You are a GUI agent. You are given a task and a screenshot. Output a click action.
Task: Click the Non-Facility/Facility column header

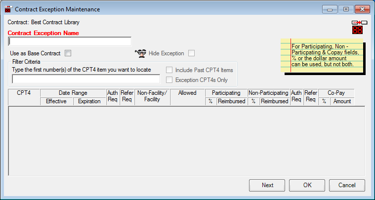coord(152,97)
